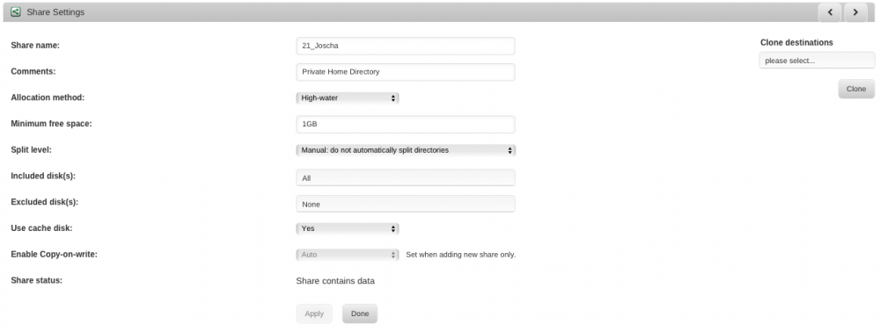
Task: Focus the Share name field 21_Joscha
Action: 405,46
